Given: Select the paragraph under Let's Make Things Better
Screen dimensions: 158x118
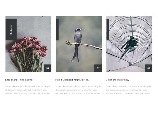Looking at the screenshot, I should 28,90.
